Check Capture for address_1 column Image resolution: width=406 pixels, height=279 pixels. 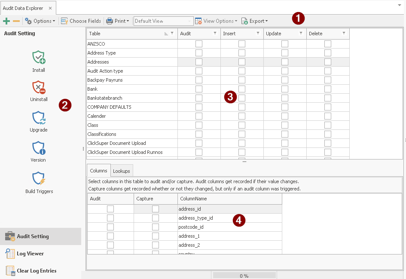156,236
